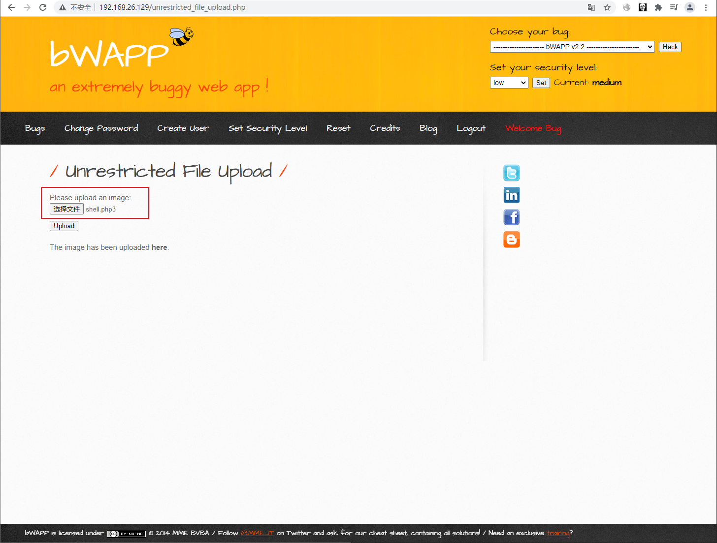Click the Set security level button
This screenshot has width=717, height=543.
tap(541, 83)
